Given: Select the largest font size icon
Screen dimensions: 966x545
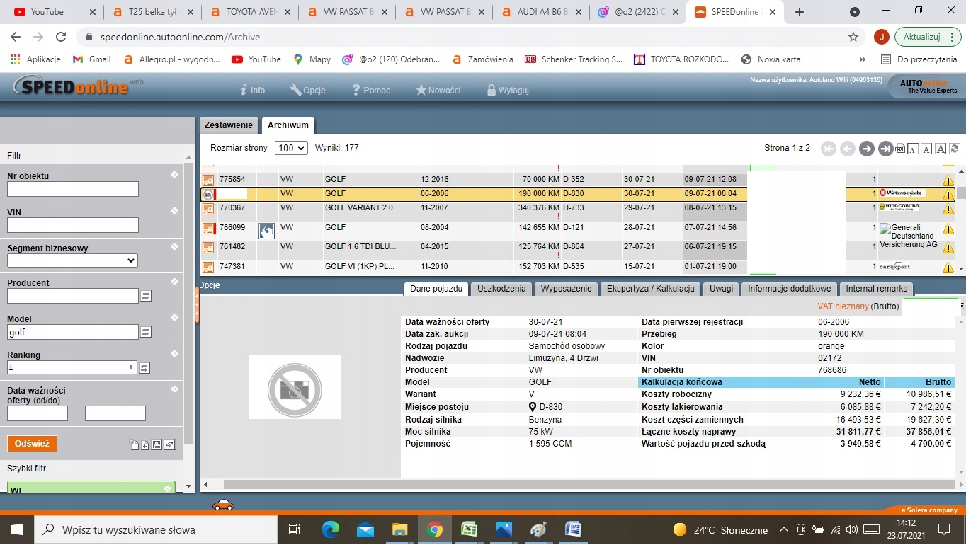Looking at the screenshot, I should [x=941, y=149].
